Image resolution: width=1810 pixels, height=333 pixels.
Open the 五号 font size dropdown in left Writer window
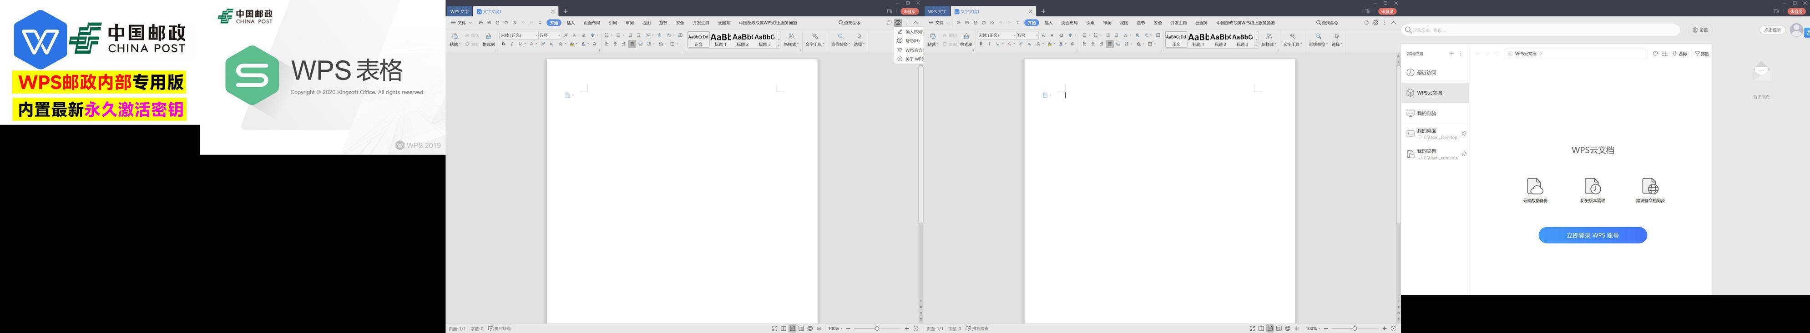(559, 35)
